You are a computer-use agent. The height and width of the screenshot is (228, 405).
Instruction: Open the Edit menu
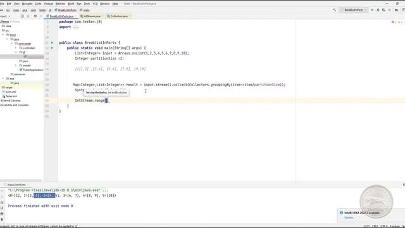[9, 4]
